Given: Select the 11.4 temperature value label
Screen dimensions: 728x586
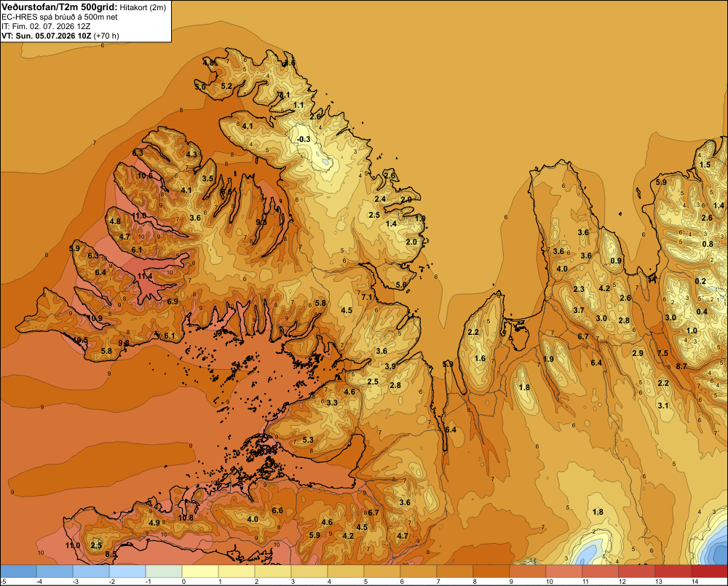Looking at the screenshot, I should click(x=144, y=277).
